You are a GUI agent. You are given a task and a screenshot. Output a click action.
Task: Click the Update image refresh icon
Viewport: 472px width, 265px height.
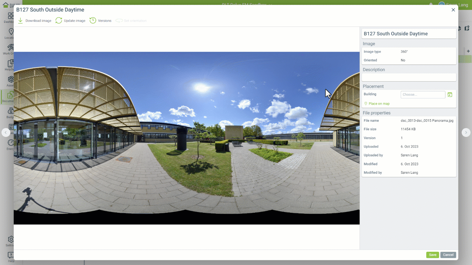click(59, 21)
